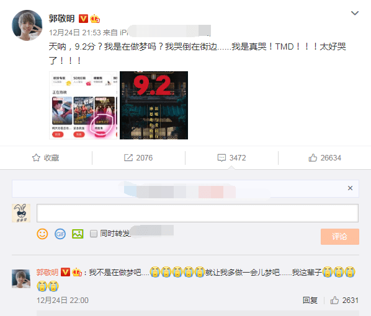This screenshot has height=316, width=371.
Task: Open the comments icon showing 3472
Action: [221, 157]
